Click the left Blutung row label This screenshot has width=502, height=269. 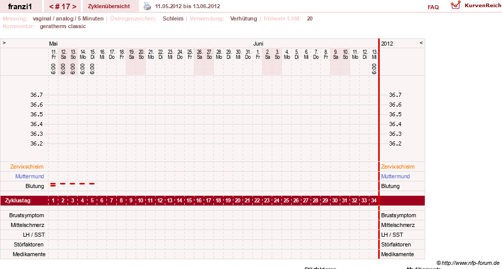(x=35, y=186)
